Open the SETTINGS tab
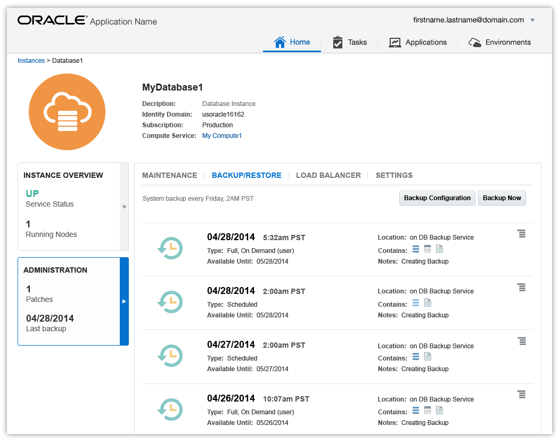 [394, 176]
